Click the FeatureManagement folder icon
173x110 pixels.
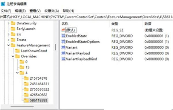(x=13, y=45)
